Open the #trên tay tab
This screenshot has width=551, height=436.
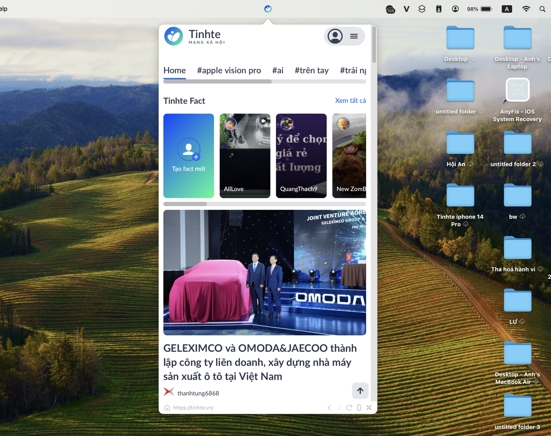(312, 70)
